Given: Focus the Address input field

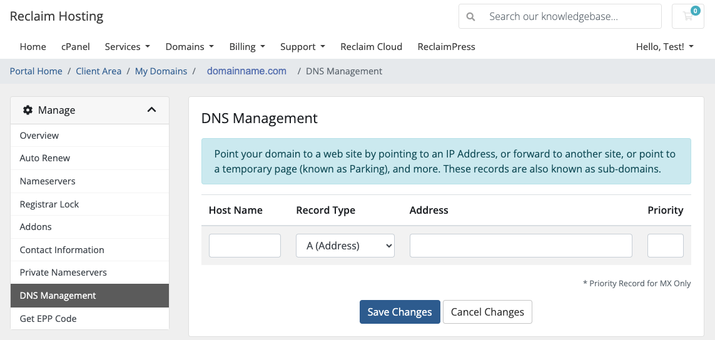Looking at the screenshot, I should point(520,246).
